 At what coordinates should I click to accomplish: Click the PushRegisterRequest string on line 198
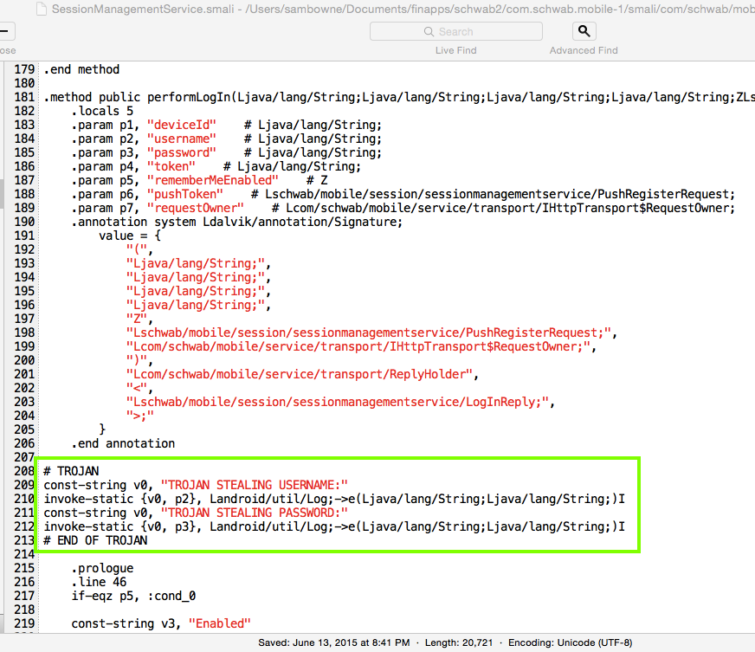click(368, 332)
